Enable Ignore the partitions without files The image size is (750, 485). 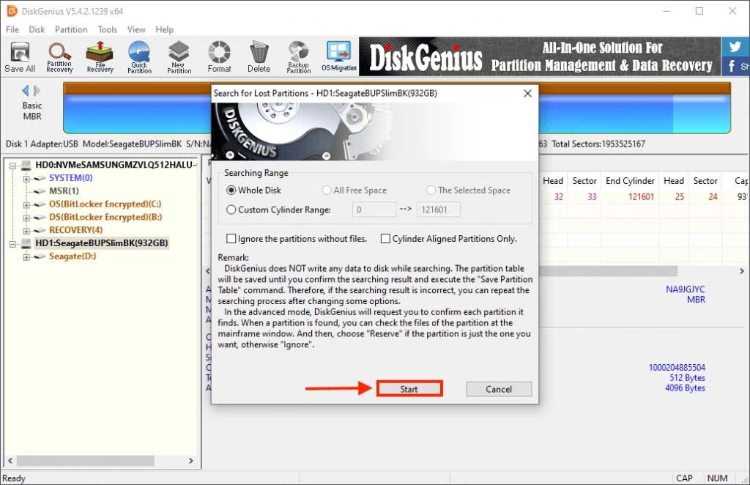pyautogui.click(x=231, y=238)
